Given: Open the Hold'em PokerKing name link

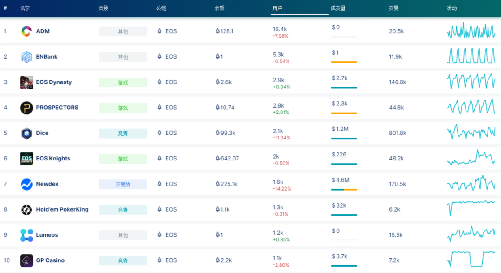Looking at the screenshot, I should (x=62, y=209).
